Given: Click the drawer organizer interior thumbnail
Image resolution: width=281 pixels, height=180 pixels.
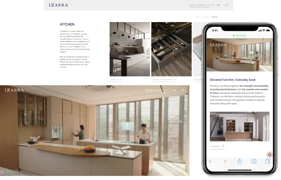Looking at the screenshot, I should (171, 49).
